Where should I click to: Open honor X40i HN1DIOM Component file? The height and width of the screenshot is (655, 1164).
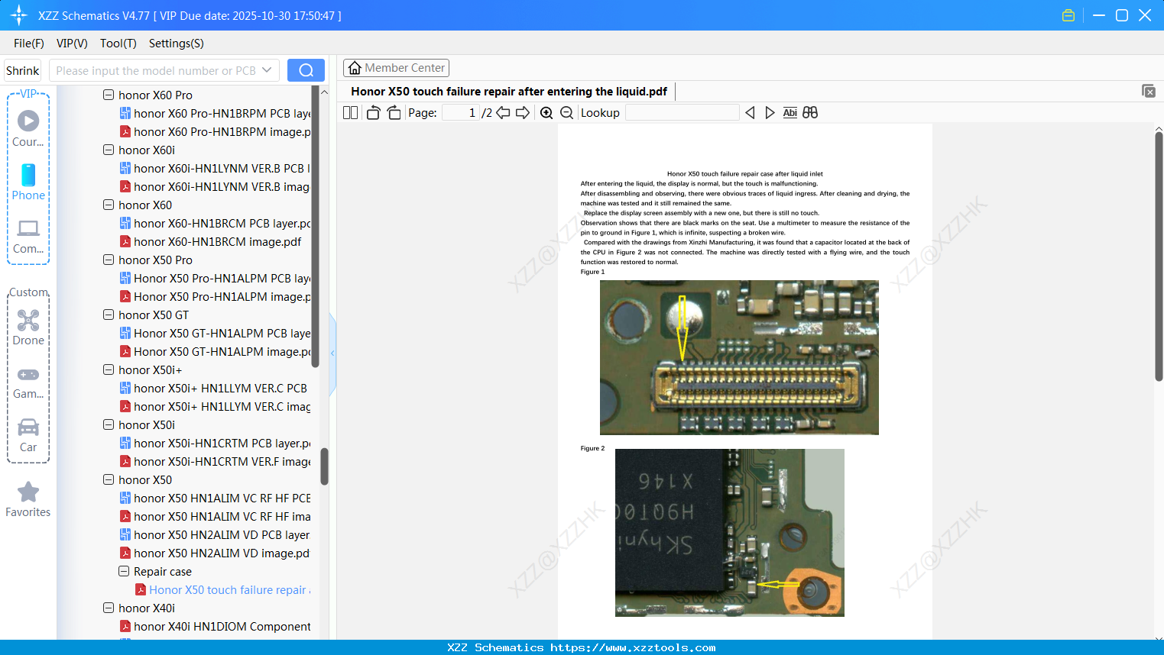pos(215,626)
